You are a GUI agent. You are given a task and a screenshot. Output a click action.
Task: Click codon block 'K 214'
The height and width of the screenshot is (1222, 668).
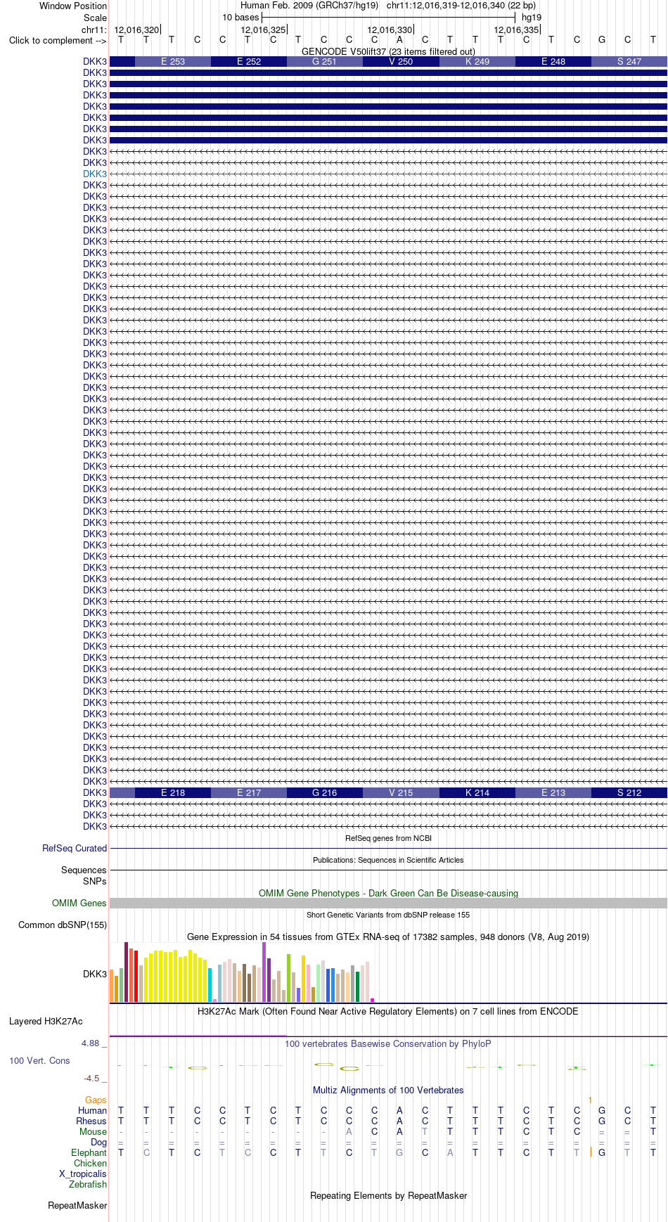[477, 793]
